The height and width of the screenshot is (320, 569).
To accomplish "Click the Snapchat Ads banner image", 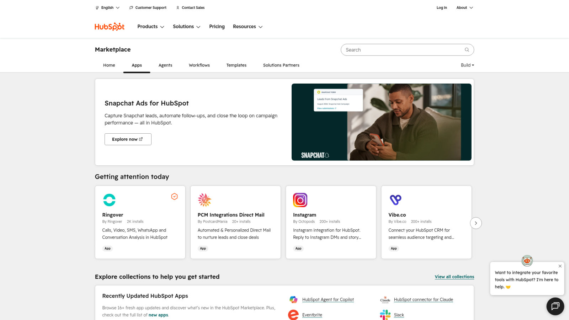I will (x=382, y=122).
